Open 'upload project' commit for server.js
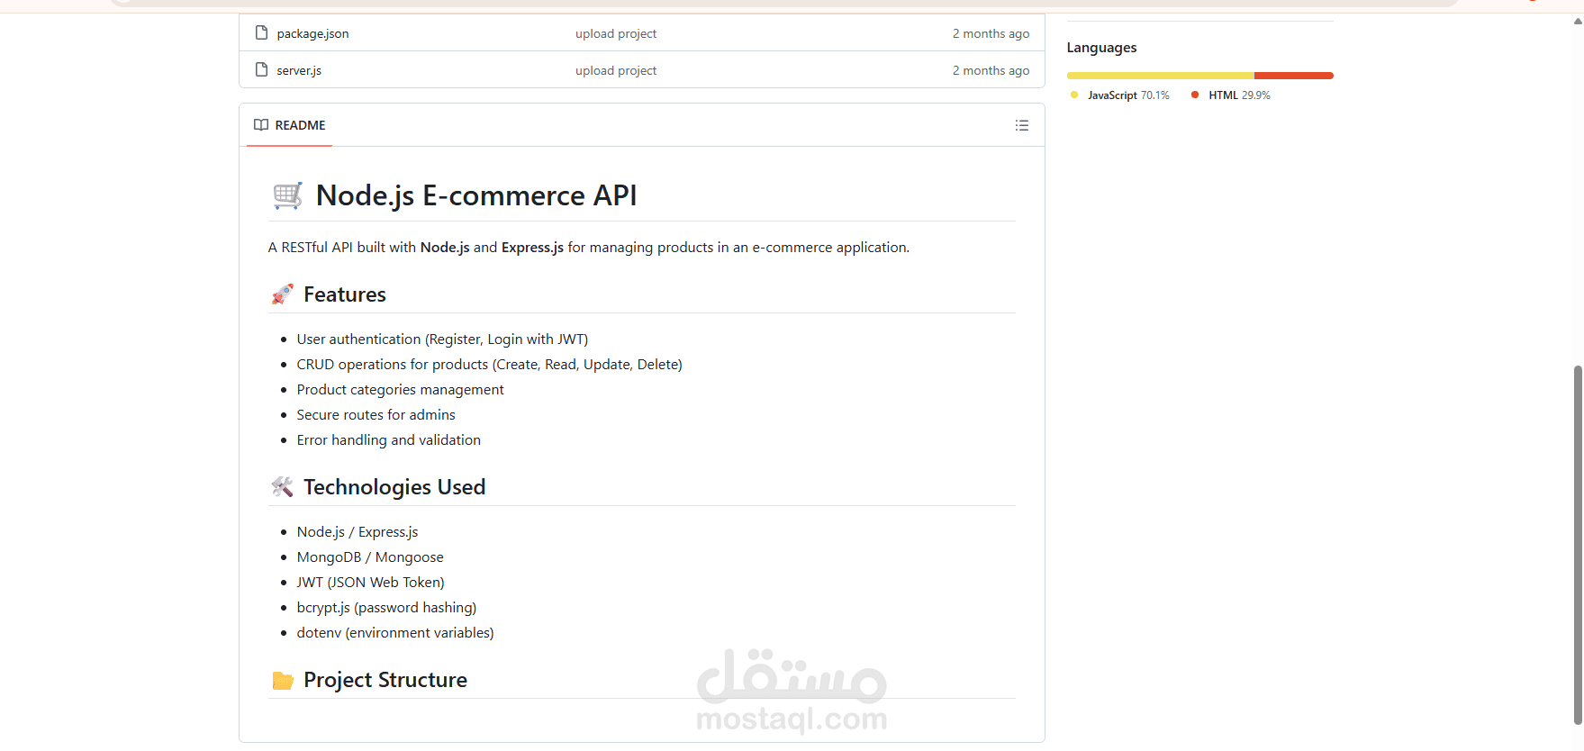This screenshot has height=751, width=1584. 616,70
